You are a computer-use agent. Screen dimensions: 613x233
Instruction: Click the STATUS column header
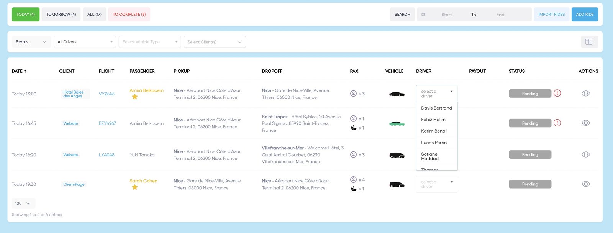pos(517,71)
